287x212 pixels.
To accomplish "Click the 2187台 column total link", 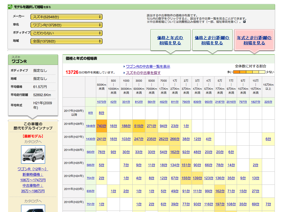I will [220, 102].
